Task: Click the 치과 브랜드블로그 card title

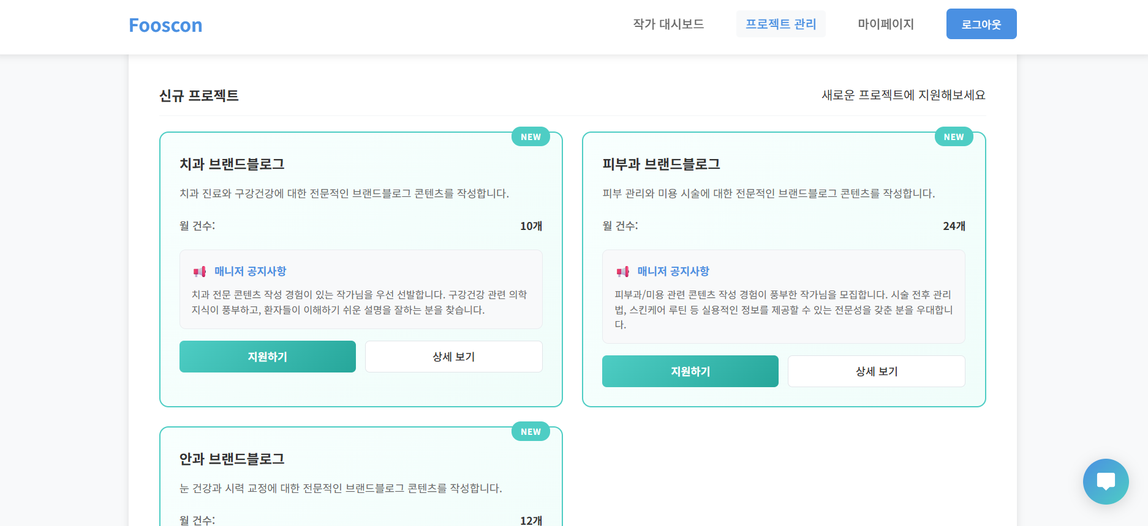Action: tap(232, 164)
